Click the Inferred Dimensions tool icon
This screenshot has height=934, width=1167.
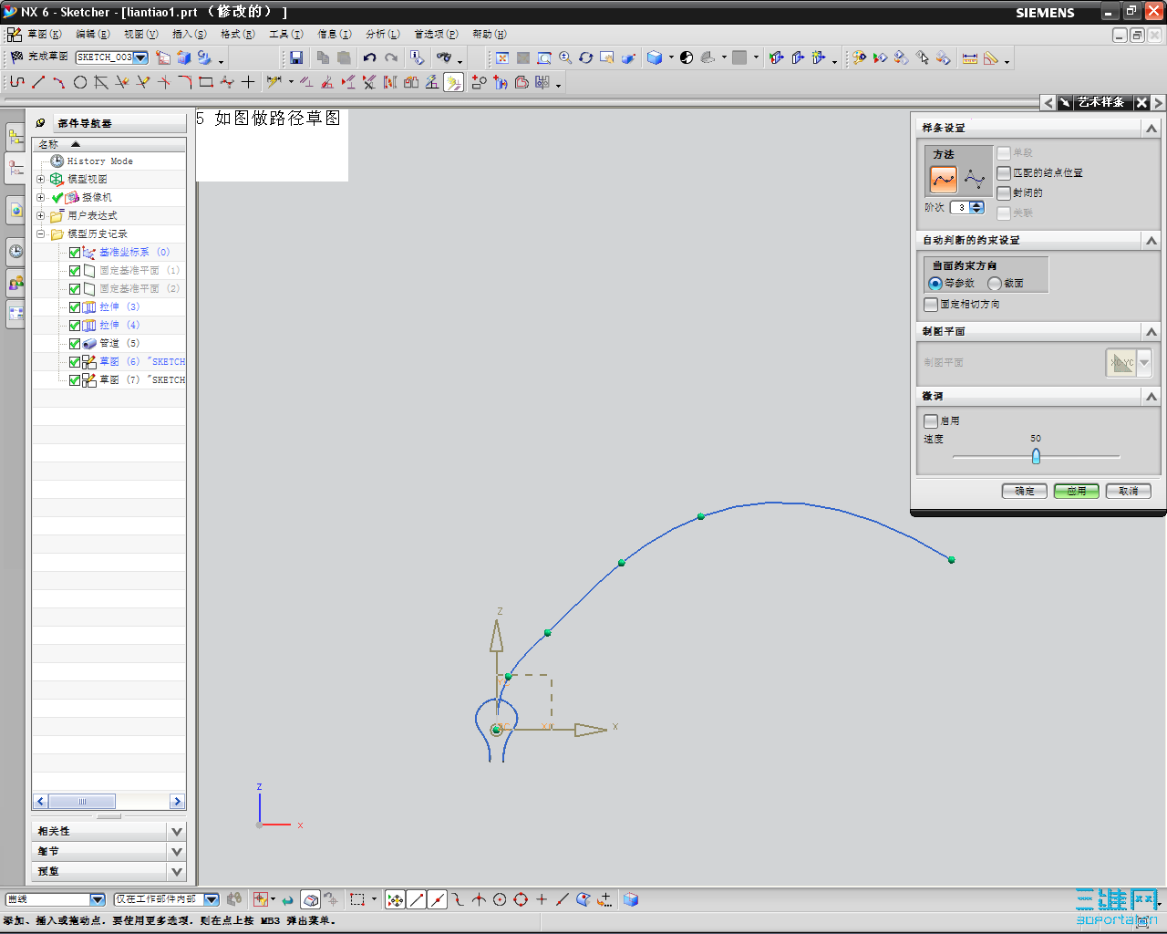click(274, 82)
